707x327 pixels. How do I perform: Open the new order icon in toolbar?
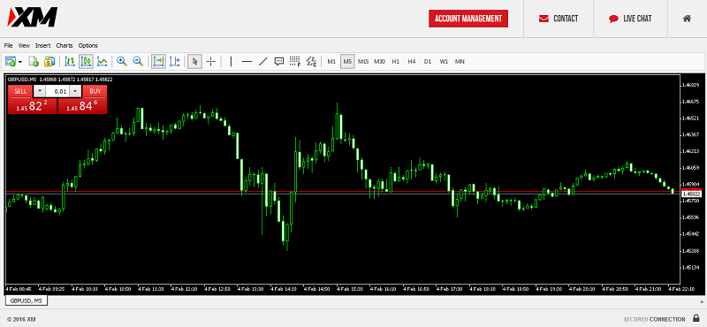click(34, 61)
